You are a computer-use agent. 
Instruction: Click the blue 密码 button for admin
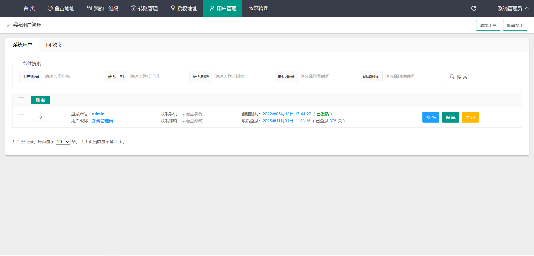[430, 117]
